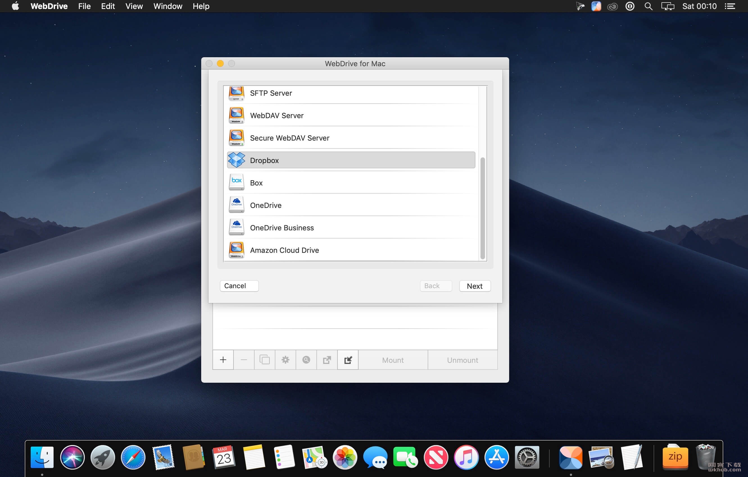
Task: Open the File menu
Action: 84,6
